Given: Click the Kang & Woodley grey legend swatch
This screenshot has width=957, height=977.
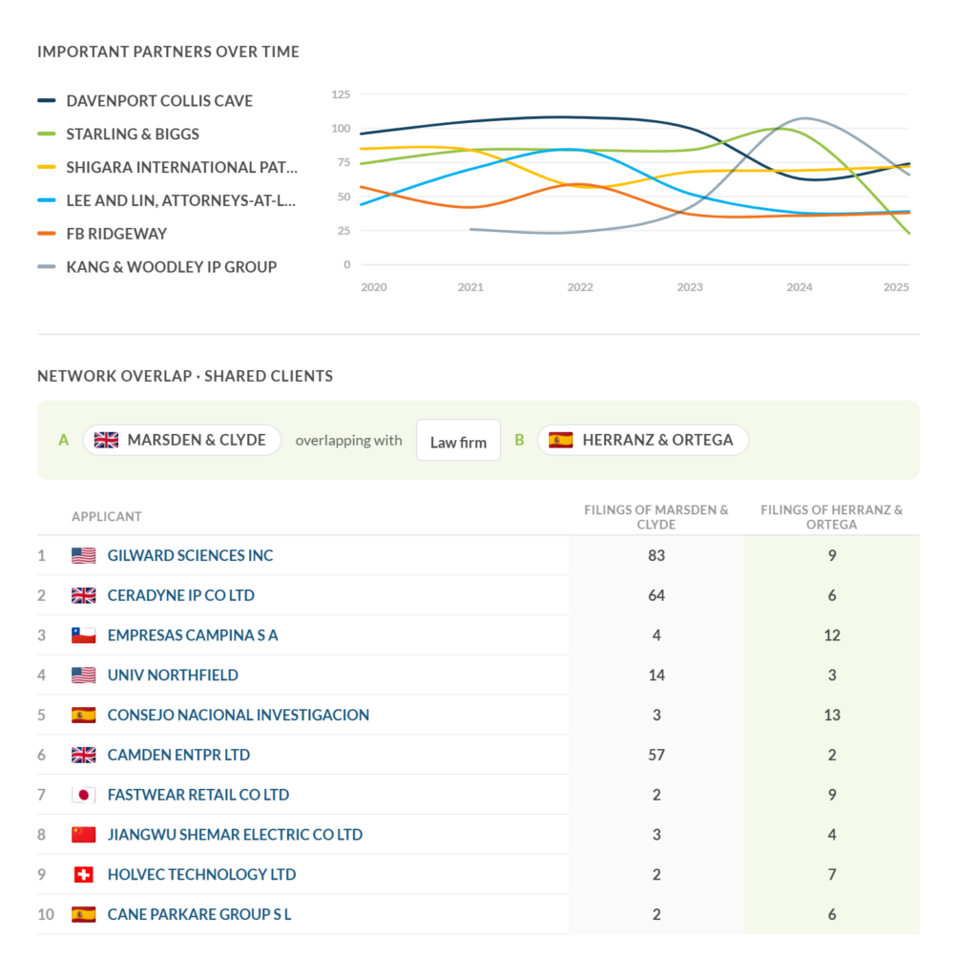Looking at the screenshot, I should (47, 267).
